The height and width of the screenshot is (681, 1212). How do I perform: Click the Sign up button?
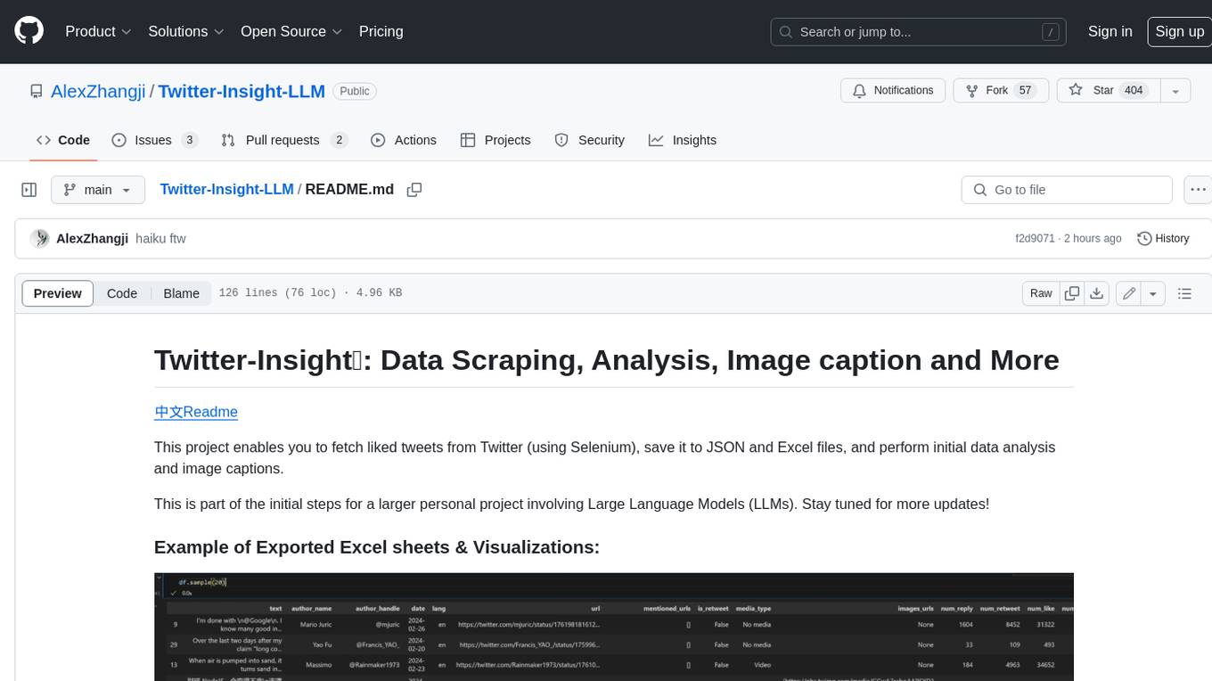[1179, 31]
